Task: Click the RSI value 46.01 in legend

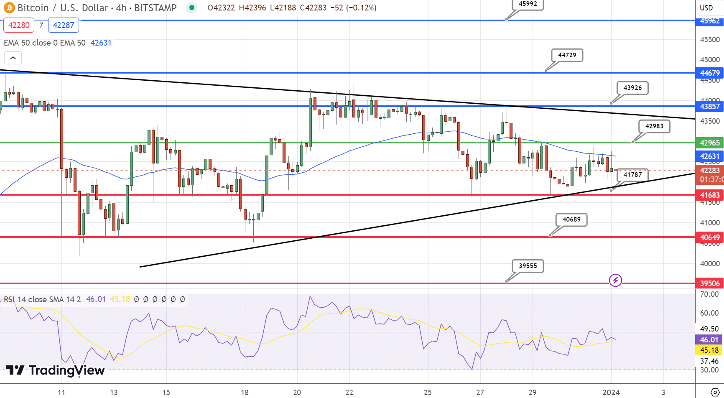Action: (x=96, y=299)
